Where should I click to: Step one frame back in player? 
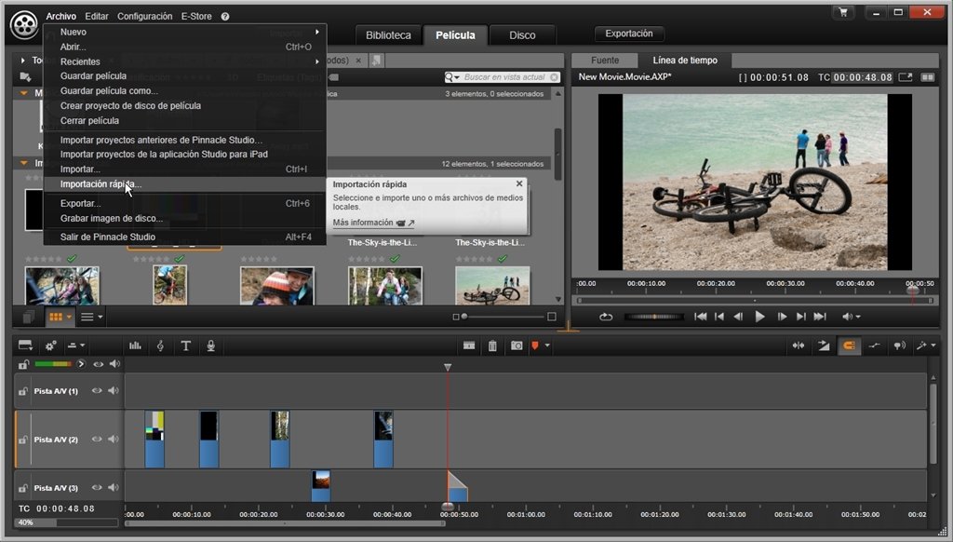[x=738, y=317]
